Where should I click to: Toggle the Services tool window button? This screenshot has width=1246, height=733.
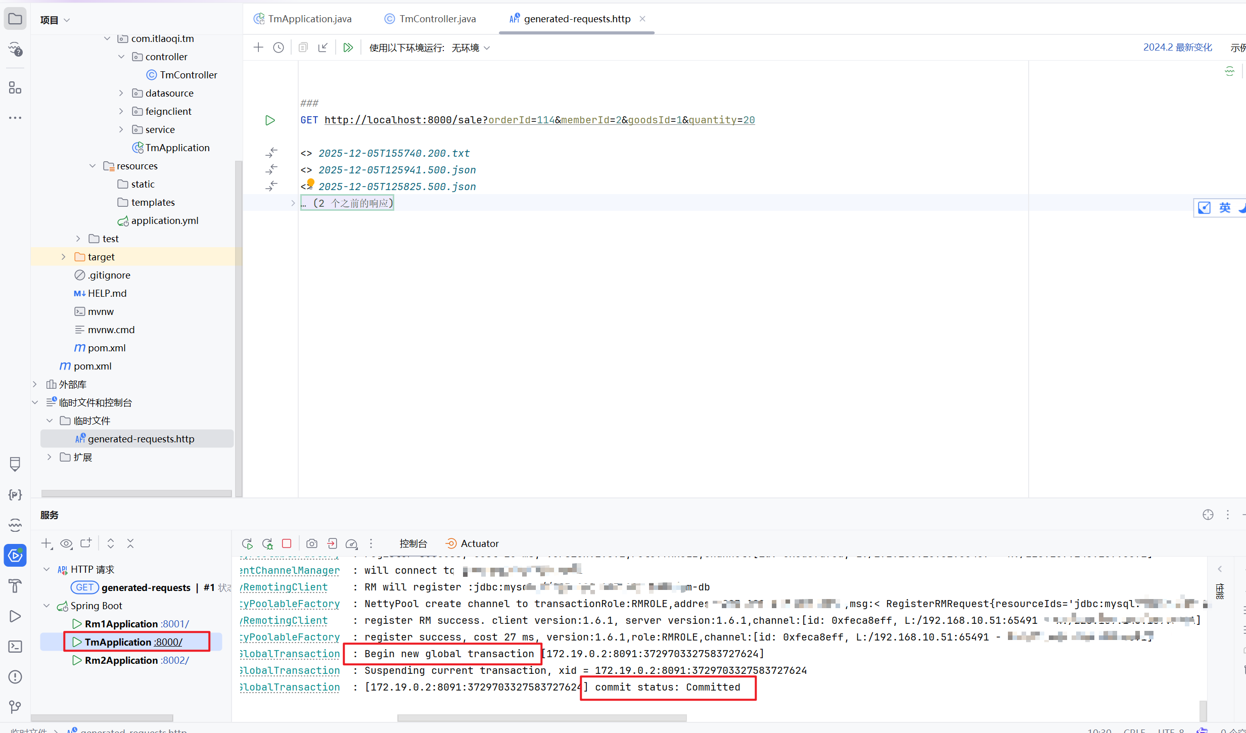[x=15, y=556]
